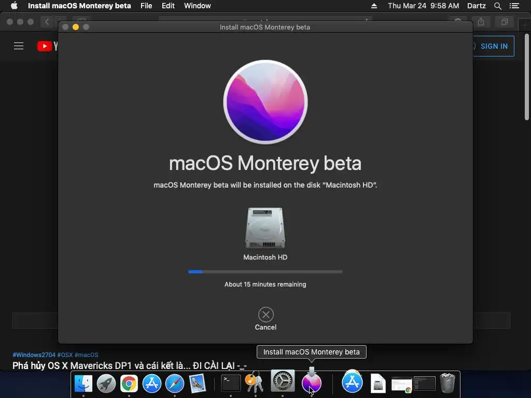Launch Google Chrome from the Dock

click(129, 383)
